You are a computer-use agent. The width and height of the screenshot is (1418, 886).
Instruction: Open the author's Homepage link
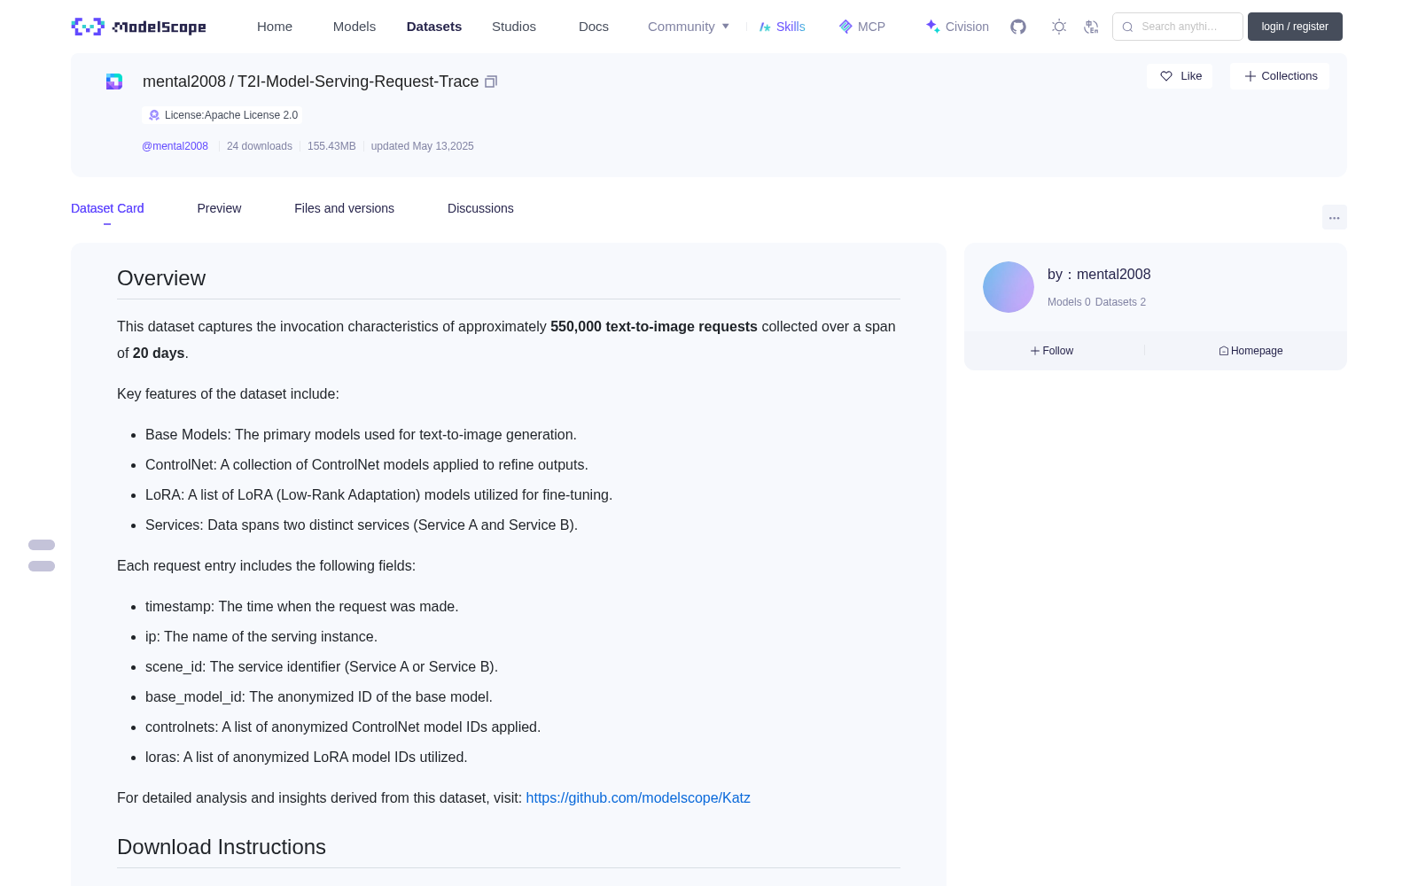[1250, 351]
